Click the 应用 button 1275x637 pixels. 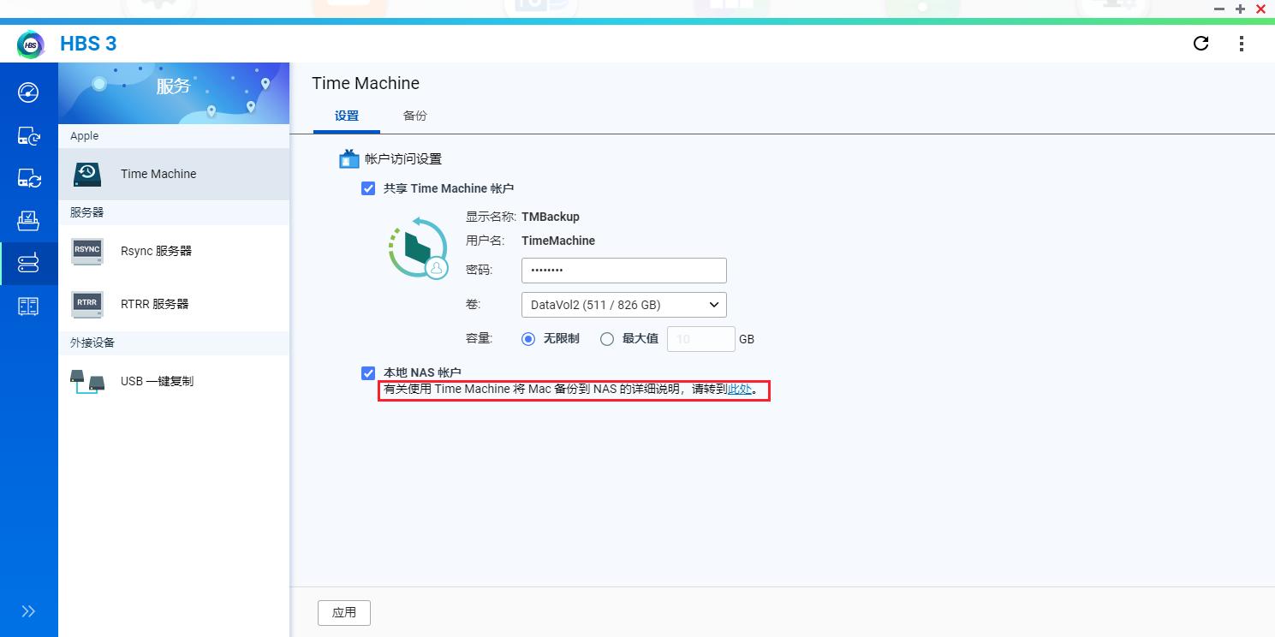343,612
